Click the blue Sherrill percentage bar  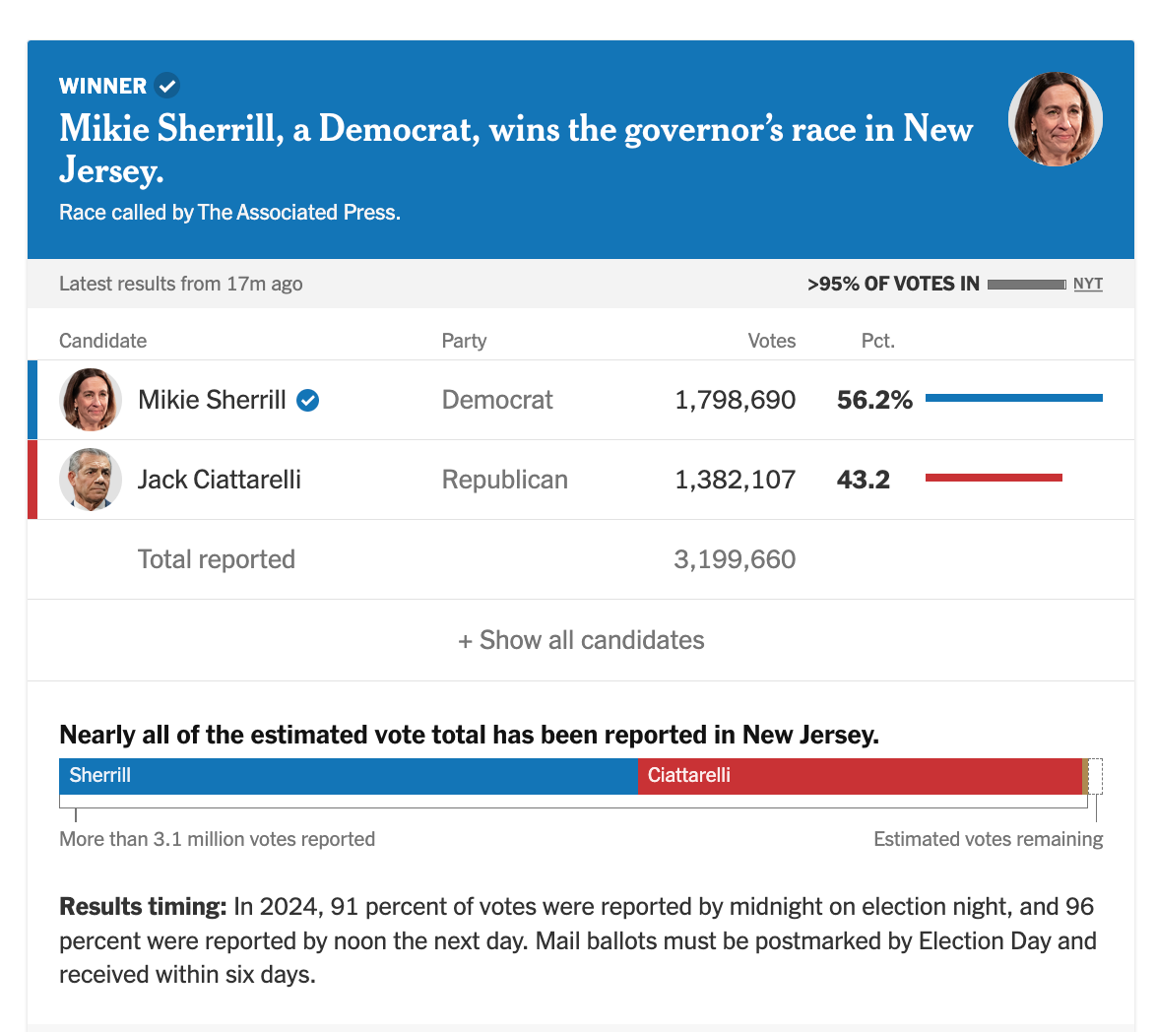(x=1013, y=398)
